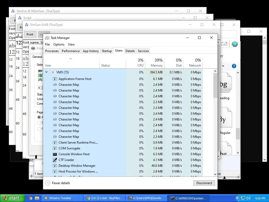
Task: Click the Task Manager scrollbar up arrow
Action: (215, 71)
